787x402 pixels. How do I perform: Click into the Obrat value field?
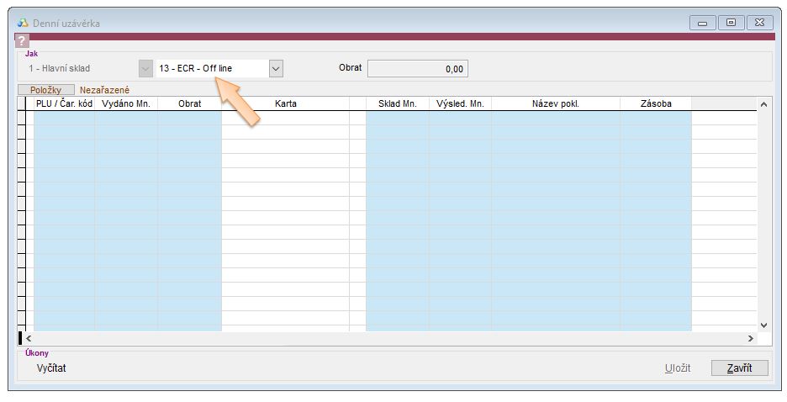(418, 69)
